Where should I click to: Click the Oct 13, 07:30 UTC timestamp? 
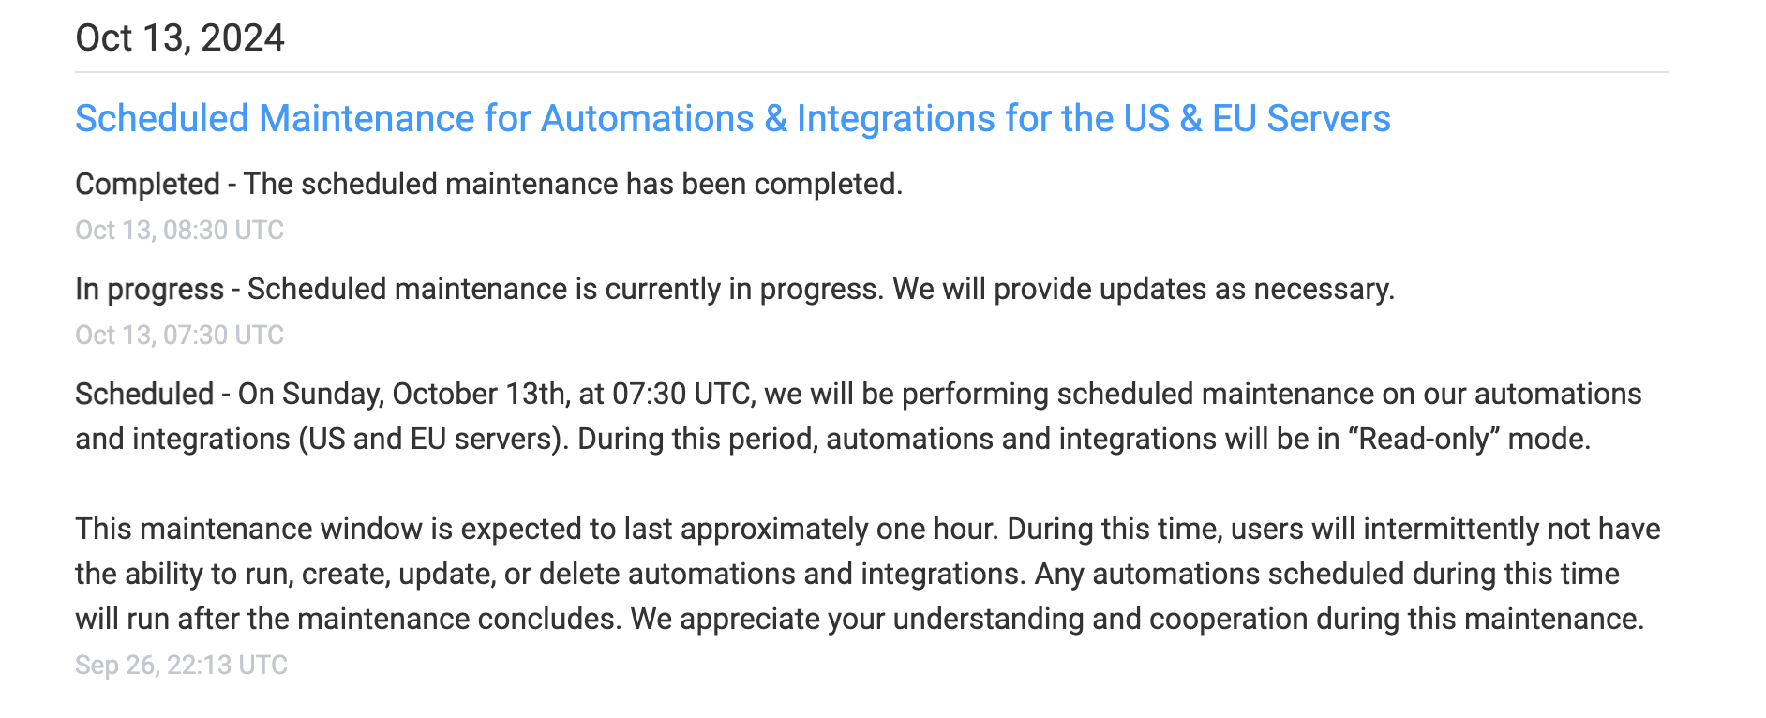[179, 335]
